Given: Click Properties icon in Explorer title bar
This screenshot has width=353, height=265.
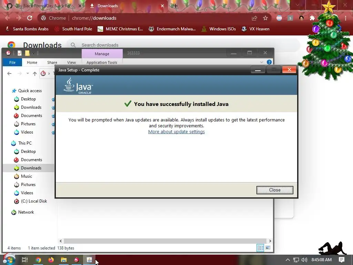Looking at the screenshot, I should (20, 53).
